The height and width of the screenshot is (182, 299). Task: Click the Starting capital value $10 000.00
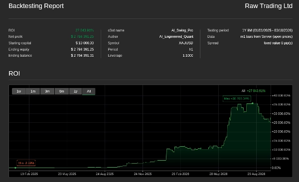pos(85,43)
